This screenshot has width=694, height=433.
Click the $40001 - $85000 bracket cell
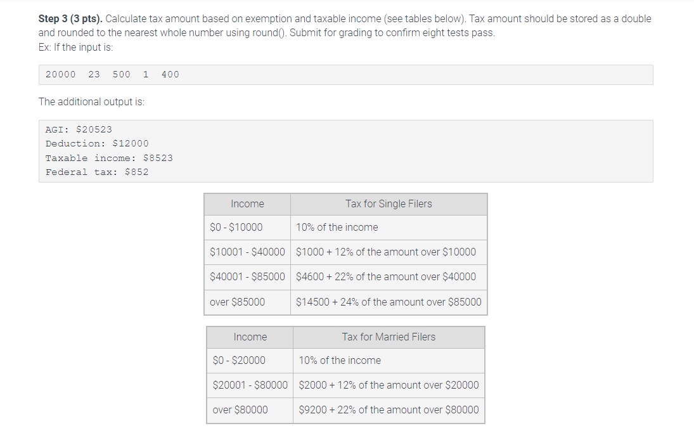246,277
